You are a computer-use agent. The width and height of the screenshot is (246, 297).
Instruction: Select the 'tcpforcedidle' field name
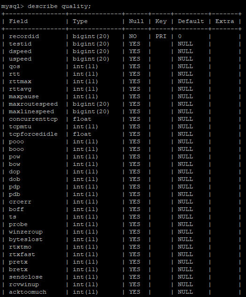coord(33,134)
